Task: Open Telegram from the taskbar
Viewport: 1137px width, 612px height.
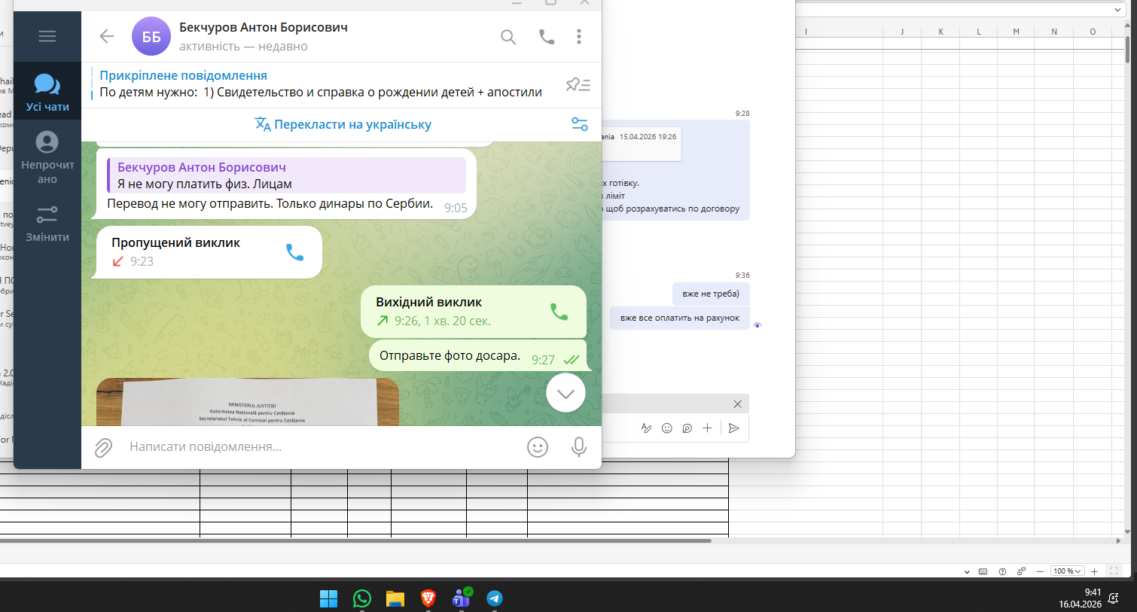Action: coord(495,598)
